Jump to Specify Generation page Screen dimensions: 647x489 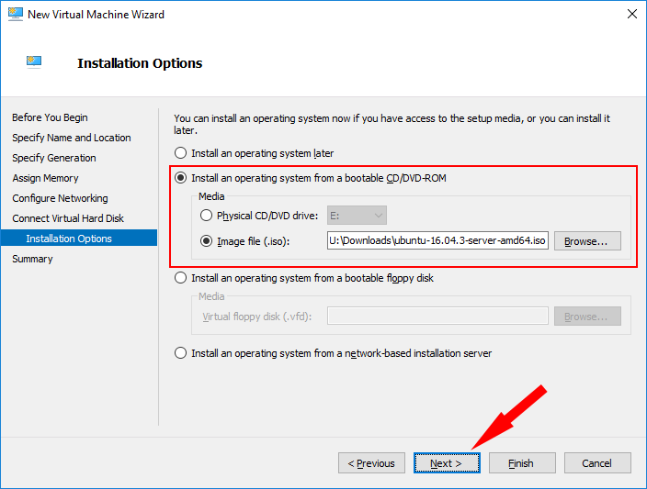coord(54,158)
